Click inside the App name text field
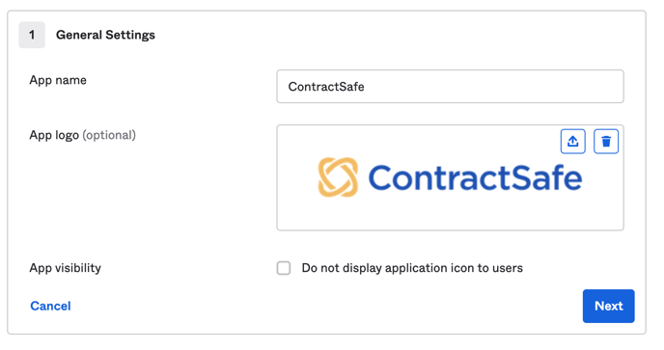664x350 pixels. (450, 87)
